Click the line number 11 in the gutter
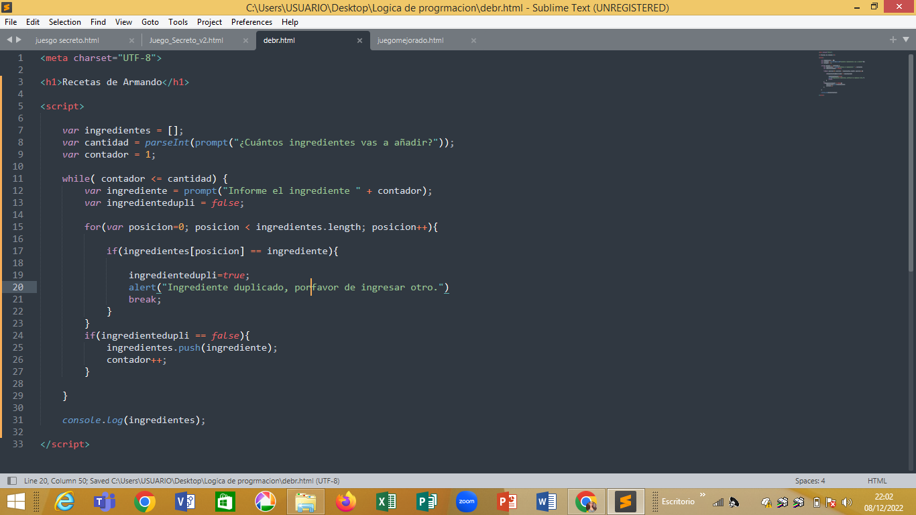Viewport: 916px width, 515px height. tap(17, 178)
